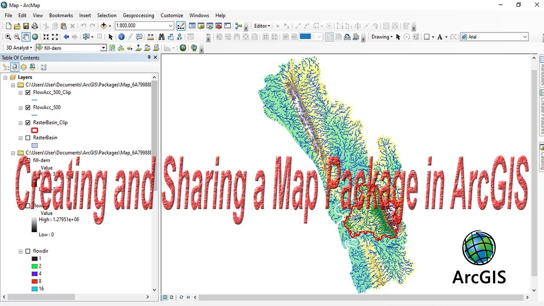Image resolution: width=544 pixels, height=306 pixels.
Task: Open the Editor dropdown menu
Action: pos(262,26)
